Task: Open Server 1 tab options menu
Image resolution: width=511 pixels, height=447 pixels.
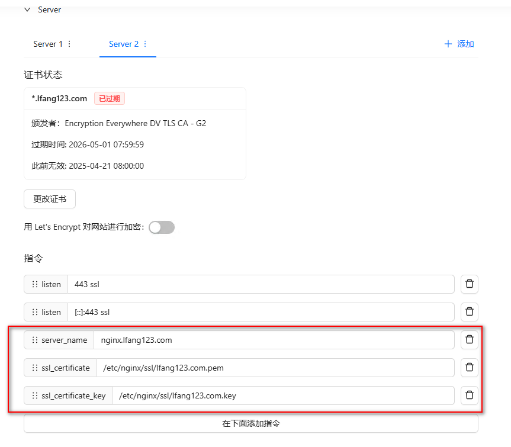Action: pyautogui.click(x=69, y=44)
